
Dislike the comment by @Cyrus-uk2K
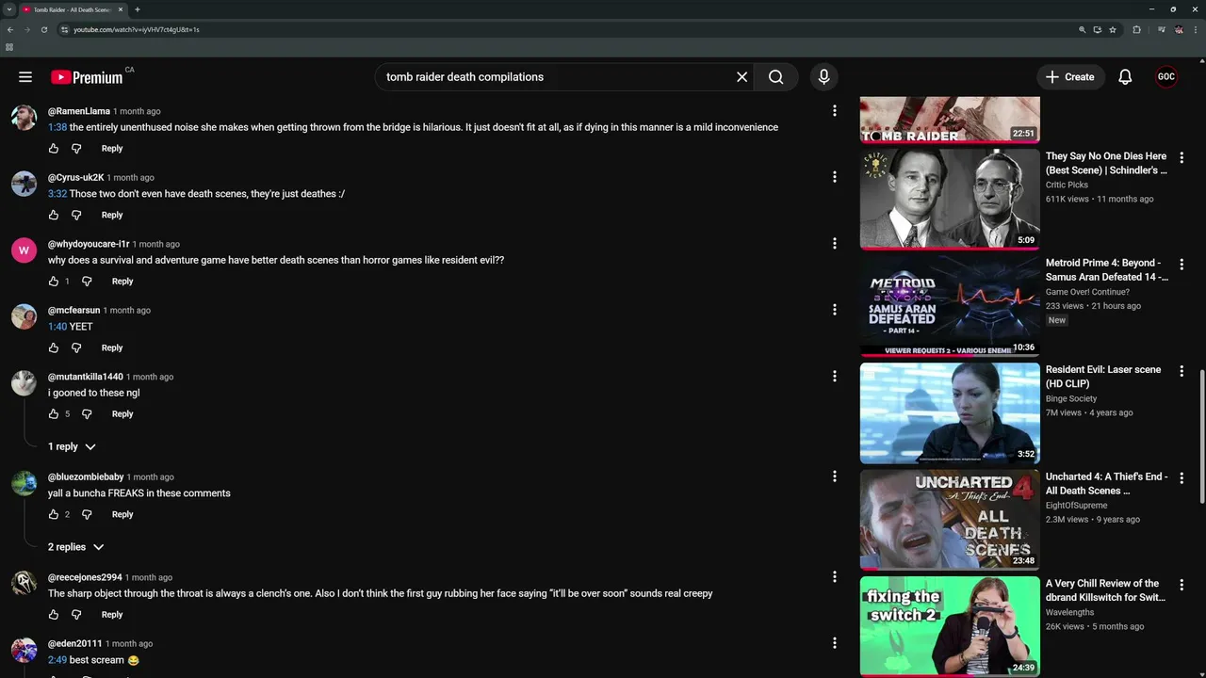[76, 215]
